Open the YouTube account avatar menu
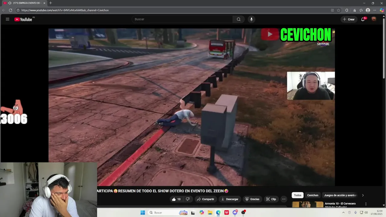Viewport: 386px width, 217px height. (x=374, y=19)
